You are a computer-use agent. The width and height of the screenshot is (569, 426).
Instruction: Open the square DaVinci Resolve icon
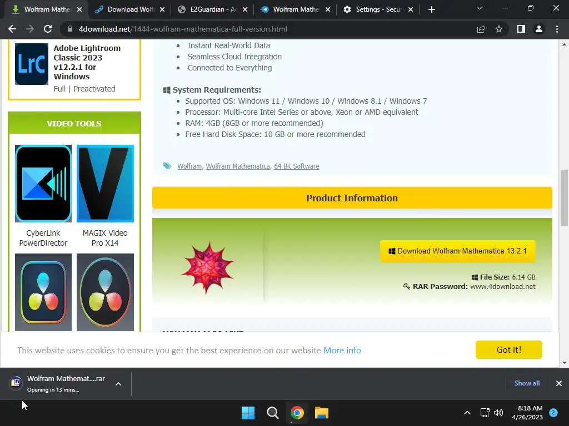pos(43,292)
